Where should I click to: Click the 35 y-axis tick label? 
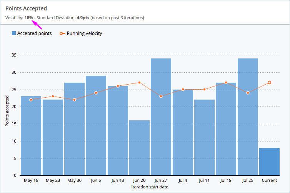pos(14,55)
